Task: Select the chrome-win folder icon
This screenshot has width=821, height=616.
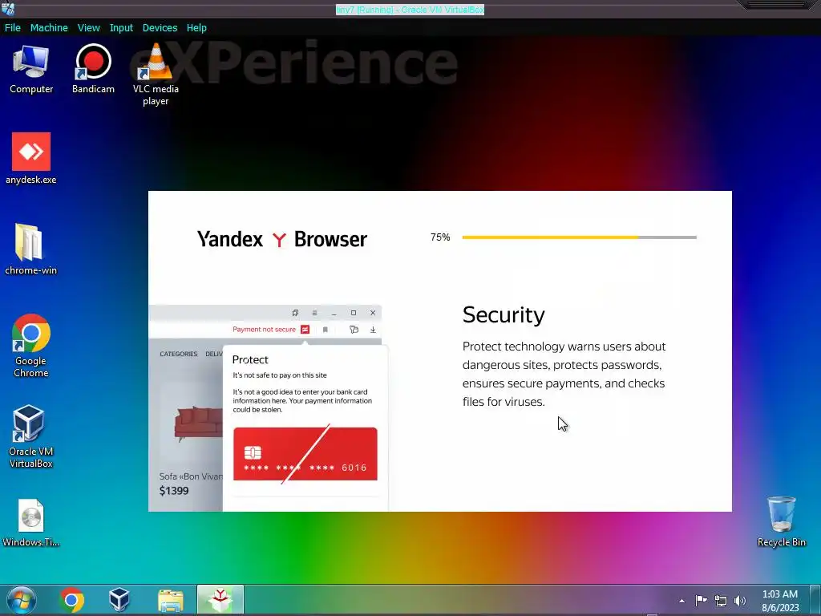Action: [x=30, y=249]
